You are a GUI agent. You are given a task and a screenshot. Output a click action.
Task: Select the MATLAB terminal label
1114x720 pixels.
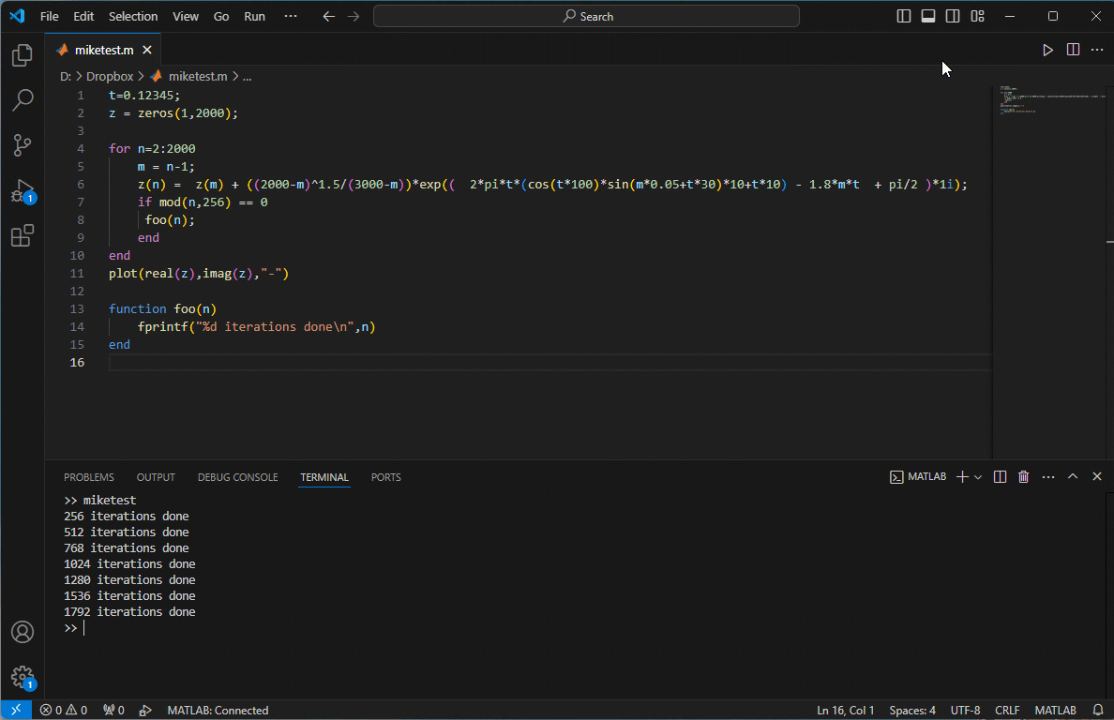pos(918,476)
